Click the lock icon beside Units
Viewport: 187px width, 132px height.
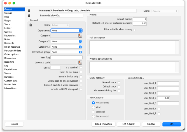pyautogui.click(x=31, y=25)
